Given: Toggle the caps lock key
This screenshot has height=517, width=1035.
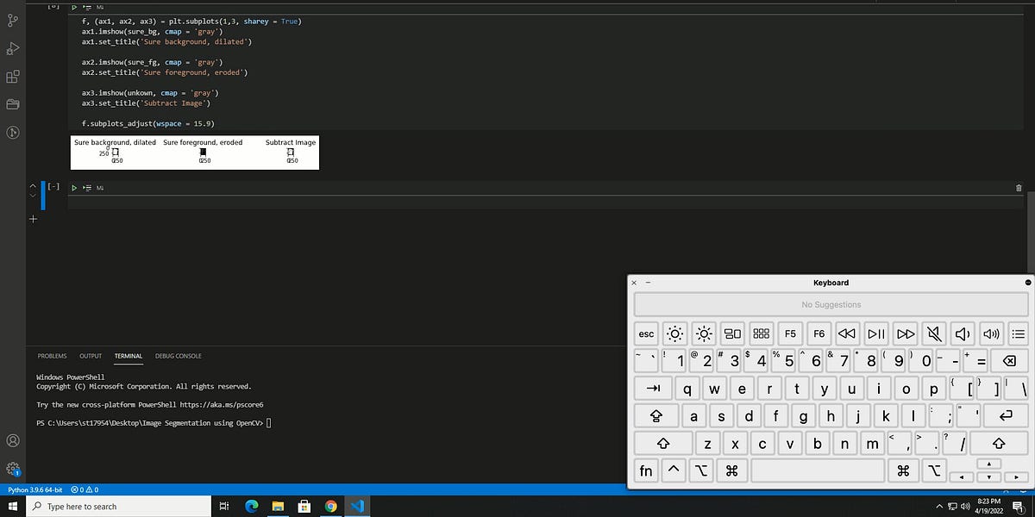Looking at the screenshot, I should pos(663,416).
